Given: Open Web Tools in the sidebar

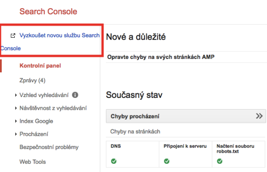Looking at the screenshot, I should click(33, 161).
